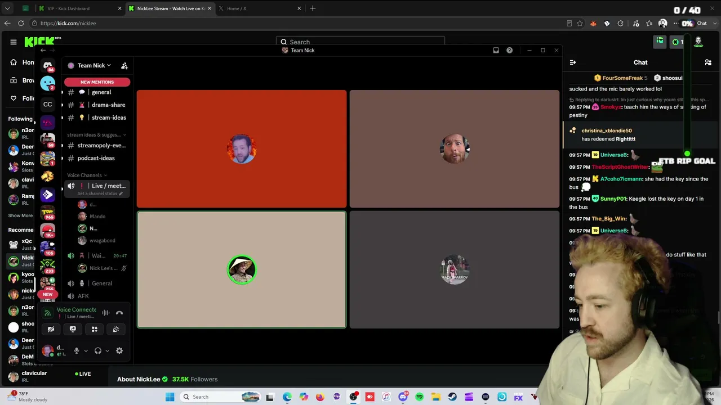Screen dimensions: 721x405
Task: Click Mando in the voice channel list
Action: pos(97,217)
